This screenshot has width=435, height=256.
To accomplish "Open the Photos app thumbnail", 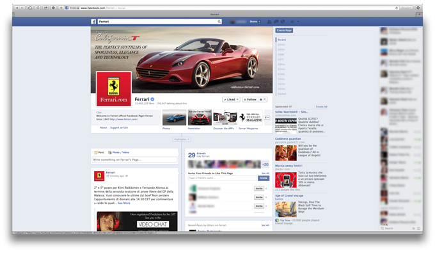I will 174,118.
